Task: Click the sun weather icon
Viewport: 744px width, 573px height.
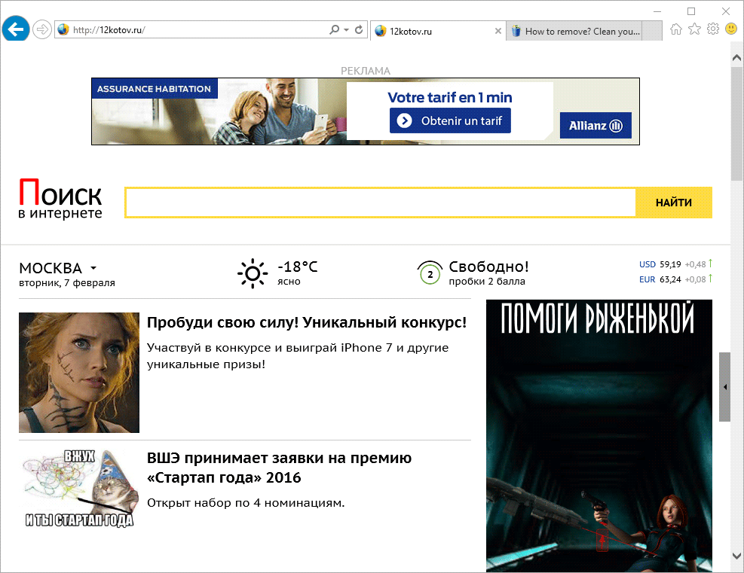Action: tap(253, 273)
